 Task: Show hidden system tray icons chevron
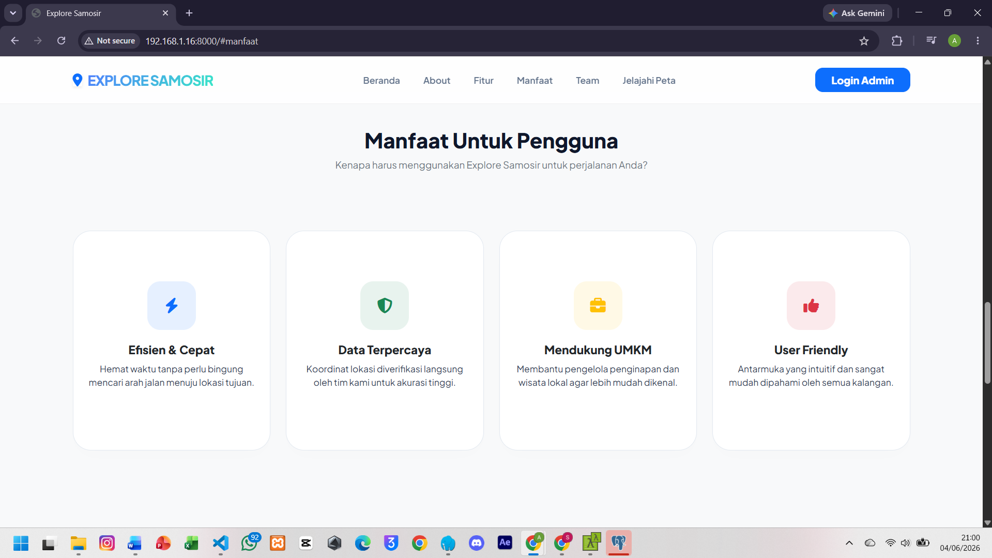[849, 543]
